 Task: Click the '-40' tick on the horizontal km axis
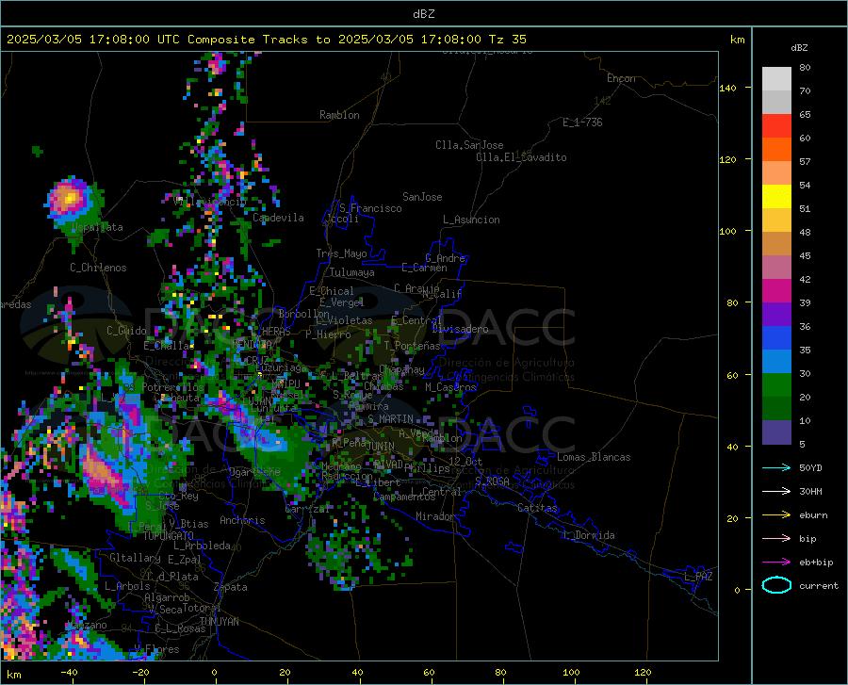click(69, 672)
